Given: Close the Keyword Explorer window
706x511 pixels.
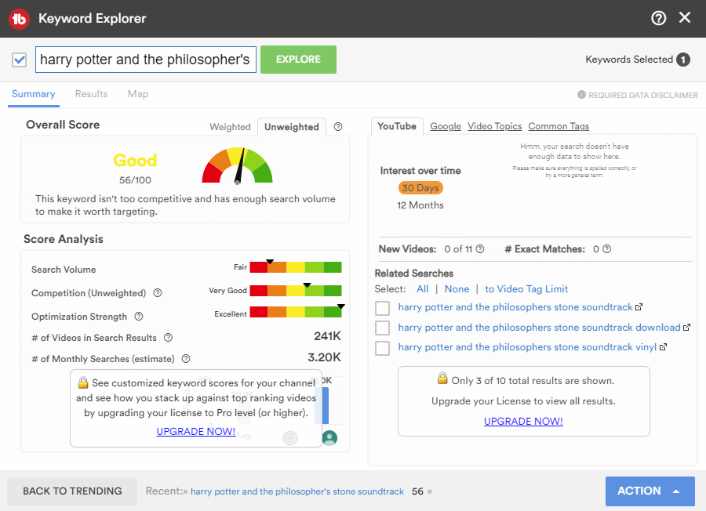Looking at the screenshot, I should click(x=685, y=17).
